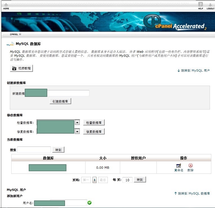This screenshot has height=208, width=215.
Task: Click the 添加新用户 subheading
Action: point(15,196)
